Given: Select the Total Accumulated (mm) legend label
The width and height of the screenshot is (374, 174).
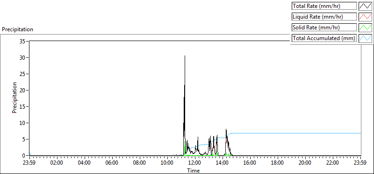Looking at the screenshot, I should click(324, 38).
